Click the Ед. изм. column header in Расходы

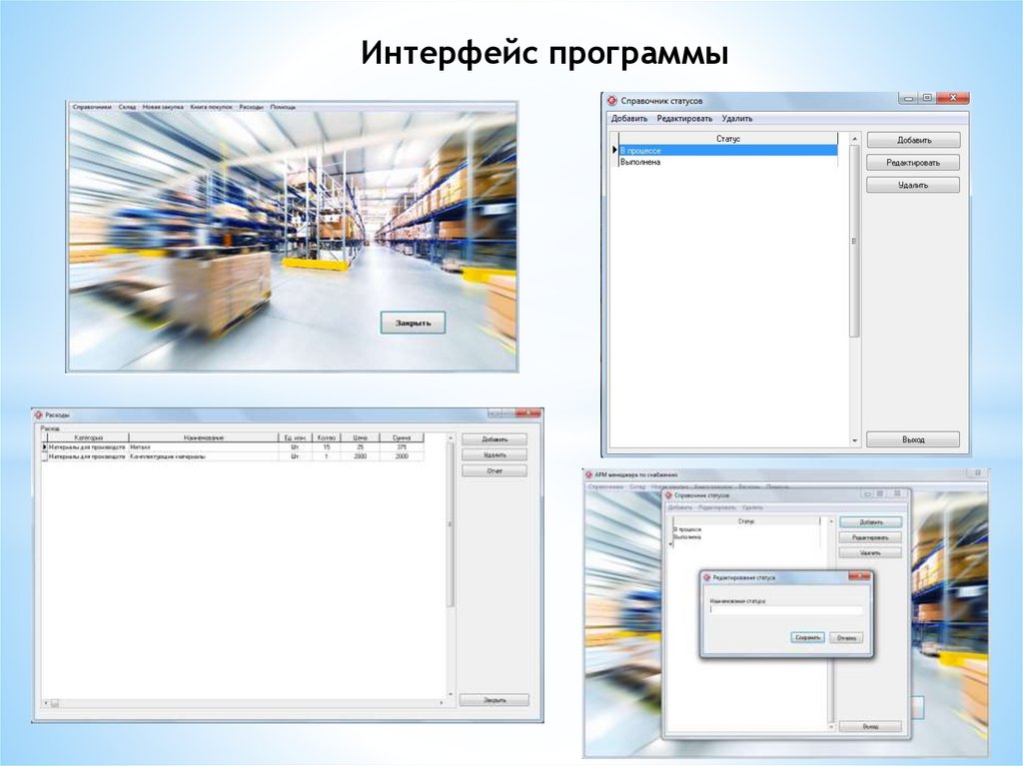tap(296, 437)
